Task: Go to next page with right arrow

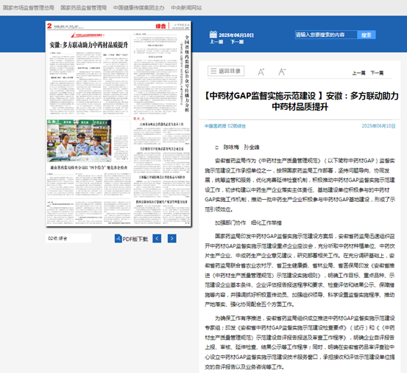Action: coord(171,238)
